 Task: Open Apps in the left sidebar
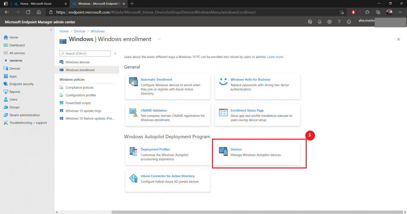[x=10, y=76]
